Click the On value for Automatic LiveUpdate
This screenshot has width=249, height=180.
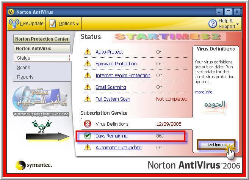click(x=159, y=148)
